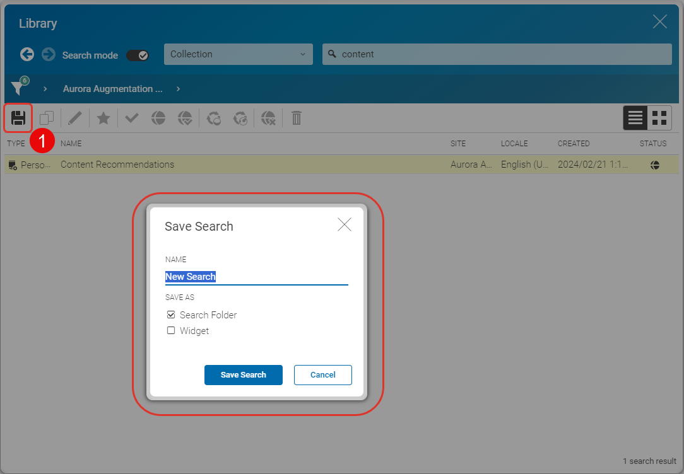
Task: Click the globe unpublish icon with the X
Action: coord(268,118)
